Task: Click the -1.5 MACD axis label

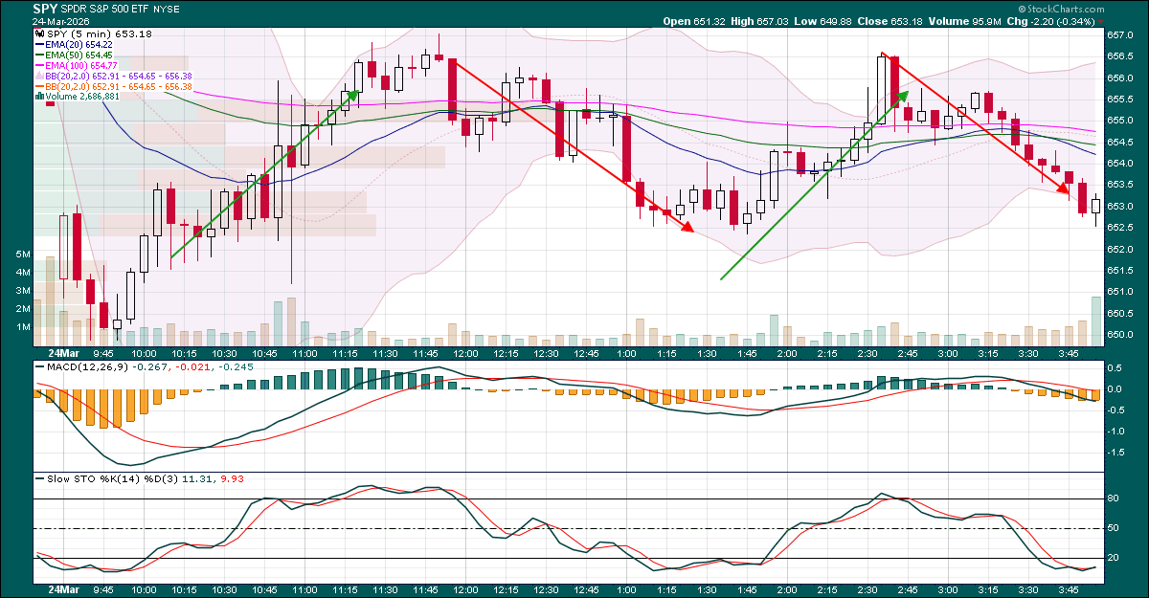Action: [1117, 452]
